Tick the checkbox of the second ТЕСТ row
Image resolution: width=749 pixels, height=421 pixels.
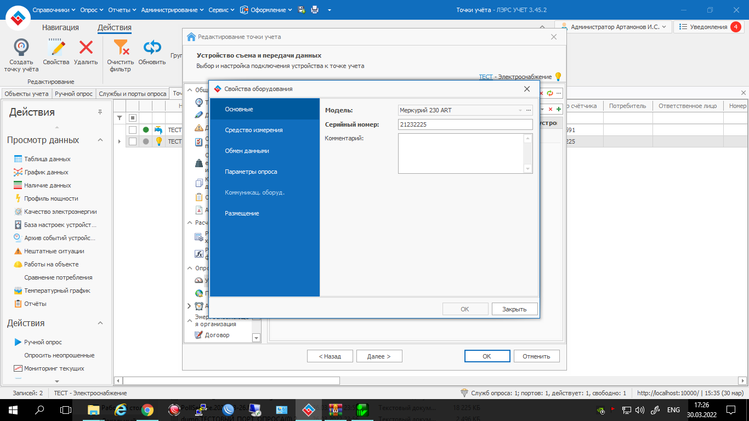(x=132, y=141)
